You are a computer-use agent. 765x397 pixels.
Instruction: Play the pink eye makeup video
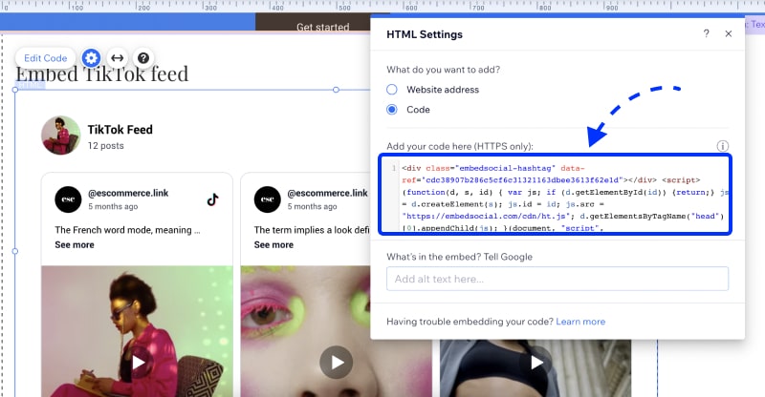(337, 362)
